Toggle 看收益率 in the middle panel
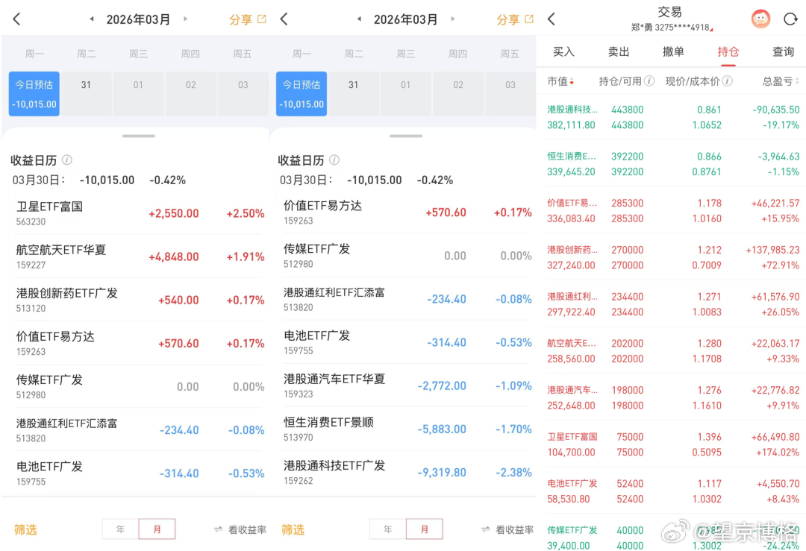Viewport: 806px width, 551px height. (507, 529)
